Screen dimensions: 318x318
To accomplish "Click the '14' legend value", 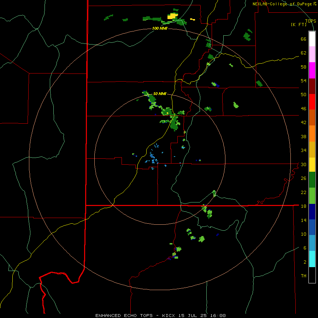I will tap(304, 220).
